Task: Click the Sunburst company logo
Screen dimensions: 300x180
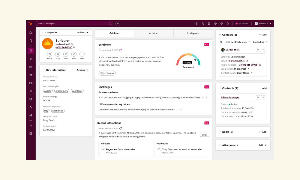Action: pyautogui.click(x=47, y=43)
